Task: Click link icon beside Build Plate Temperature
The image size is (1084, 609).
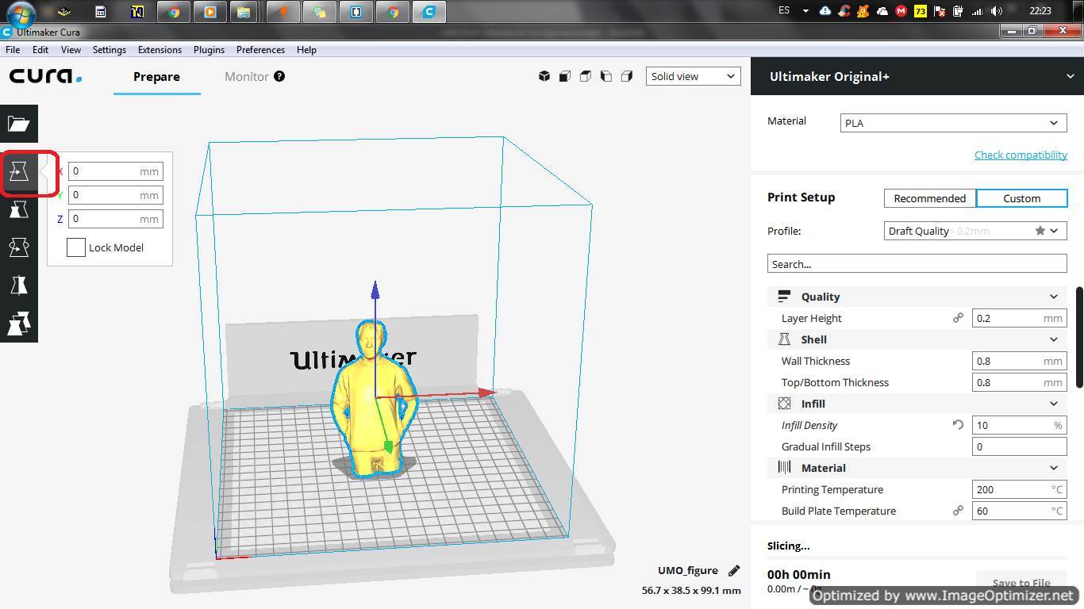Action: [x=958, y=511]
